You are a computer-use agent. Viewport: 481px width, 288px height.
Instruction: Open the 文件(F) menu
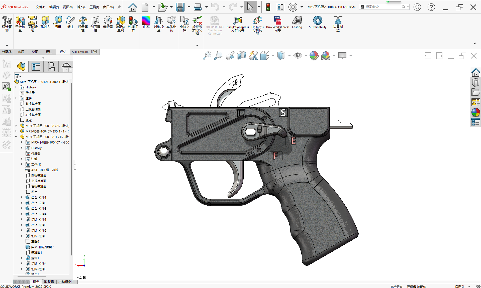(x=40, y=7)
